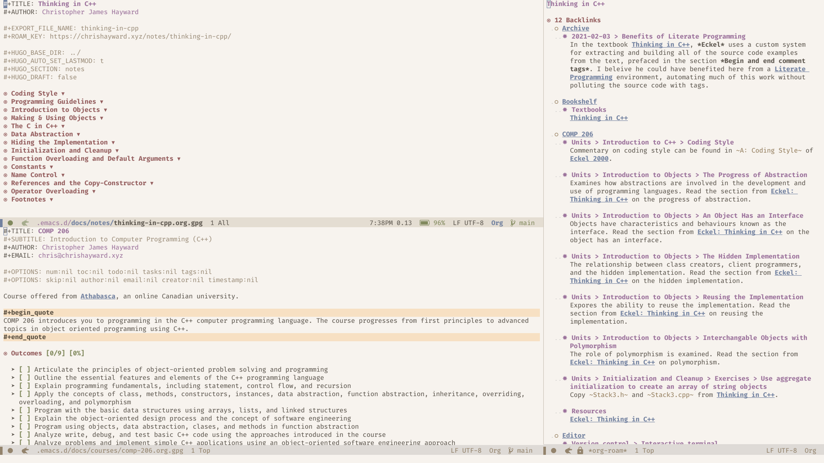Click the left arrow icon in bottom status bar
The height and width of the screenshot is (463, 824).
pyautogui.click(x=25, y=451)
